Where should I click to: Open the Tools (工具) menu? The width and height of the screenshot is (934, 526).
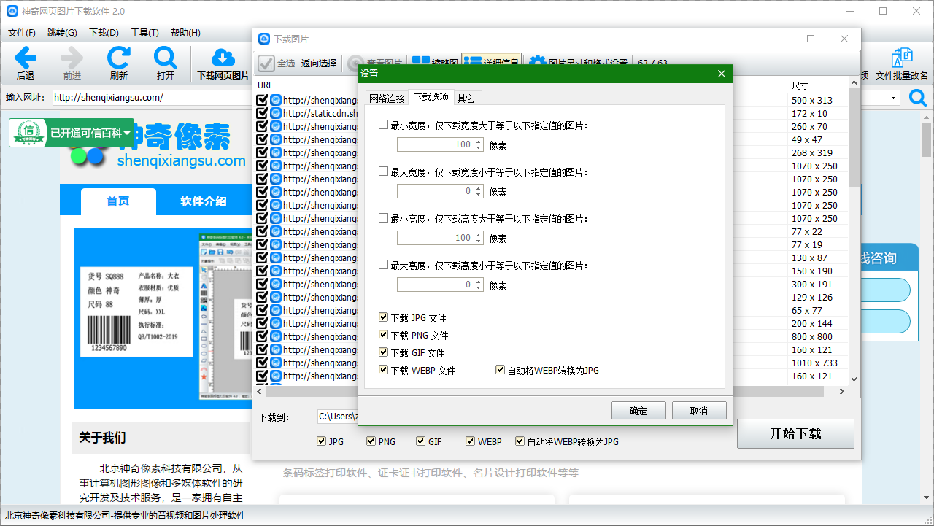coord(144,32)
